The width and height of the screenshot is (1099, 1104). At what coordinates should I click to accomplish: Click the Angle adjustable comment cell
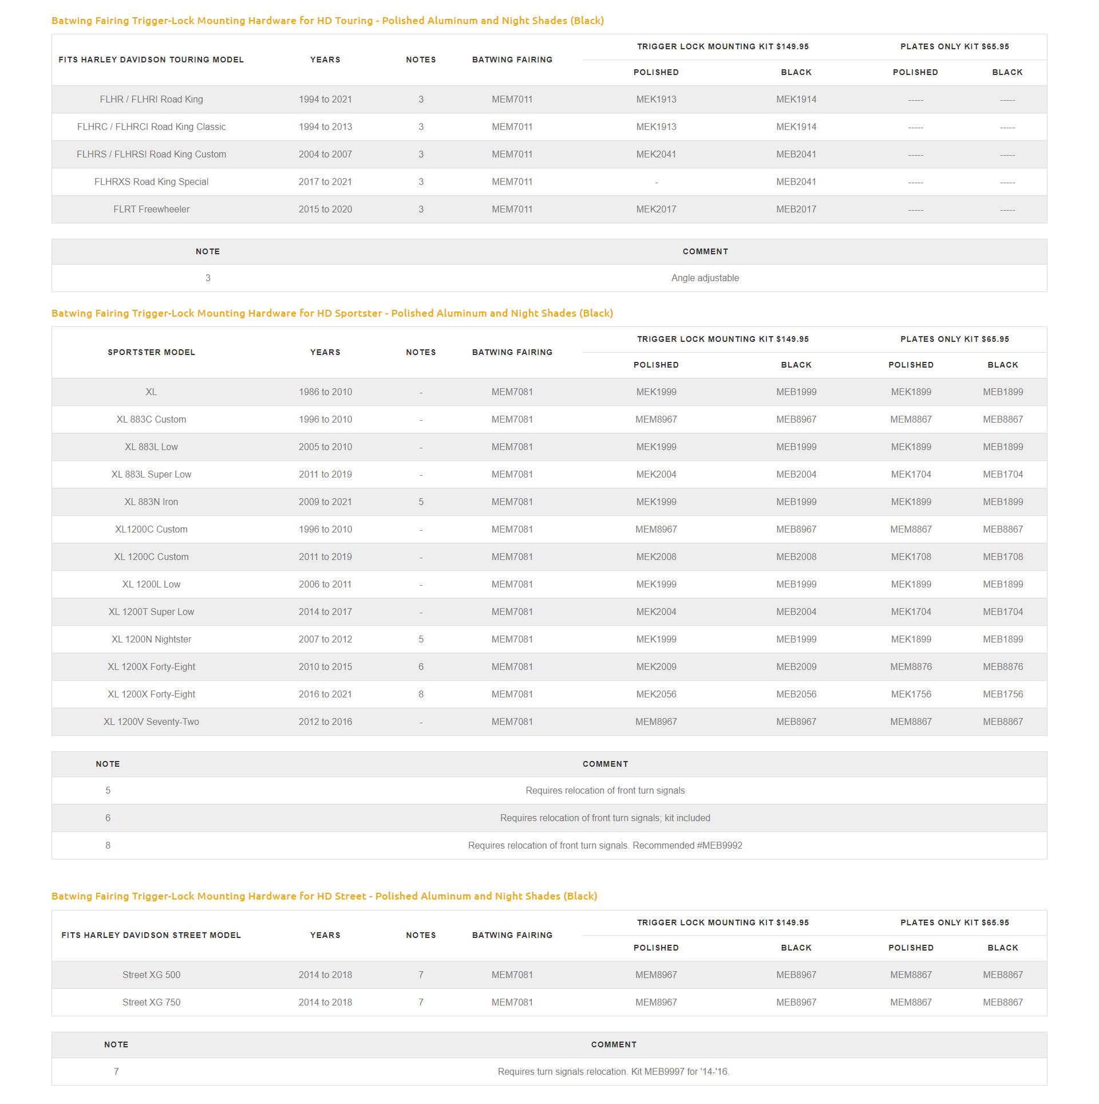tap(705, 278)
